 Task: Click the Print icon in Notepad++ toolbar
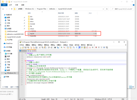coord(36,47)
